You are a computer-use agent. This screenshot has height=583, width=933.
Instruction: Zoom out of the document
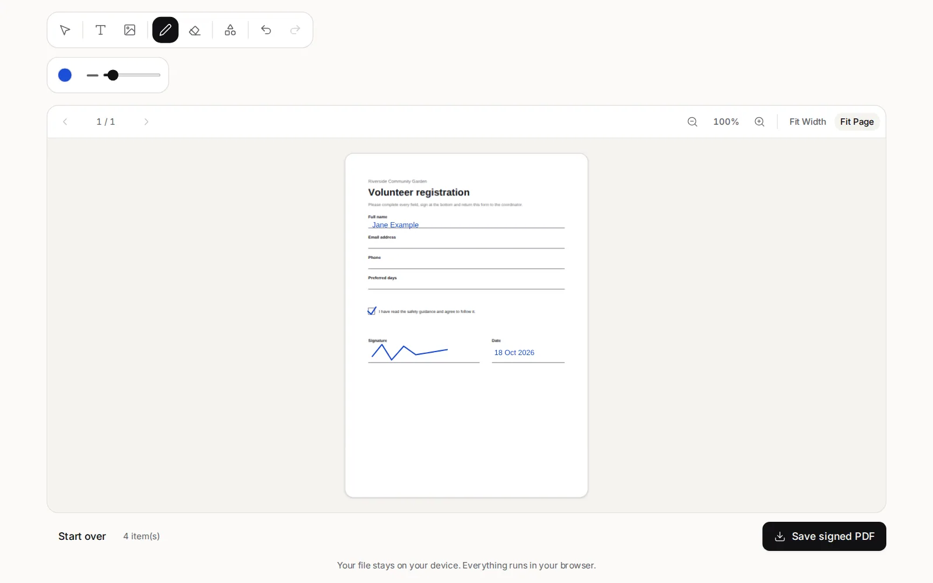click(692, 122)
